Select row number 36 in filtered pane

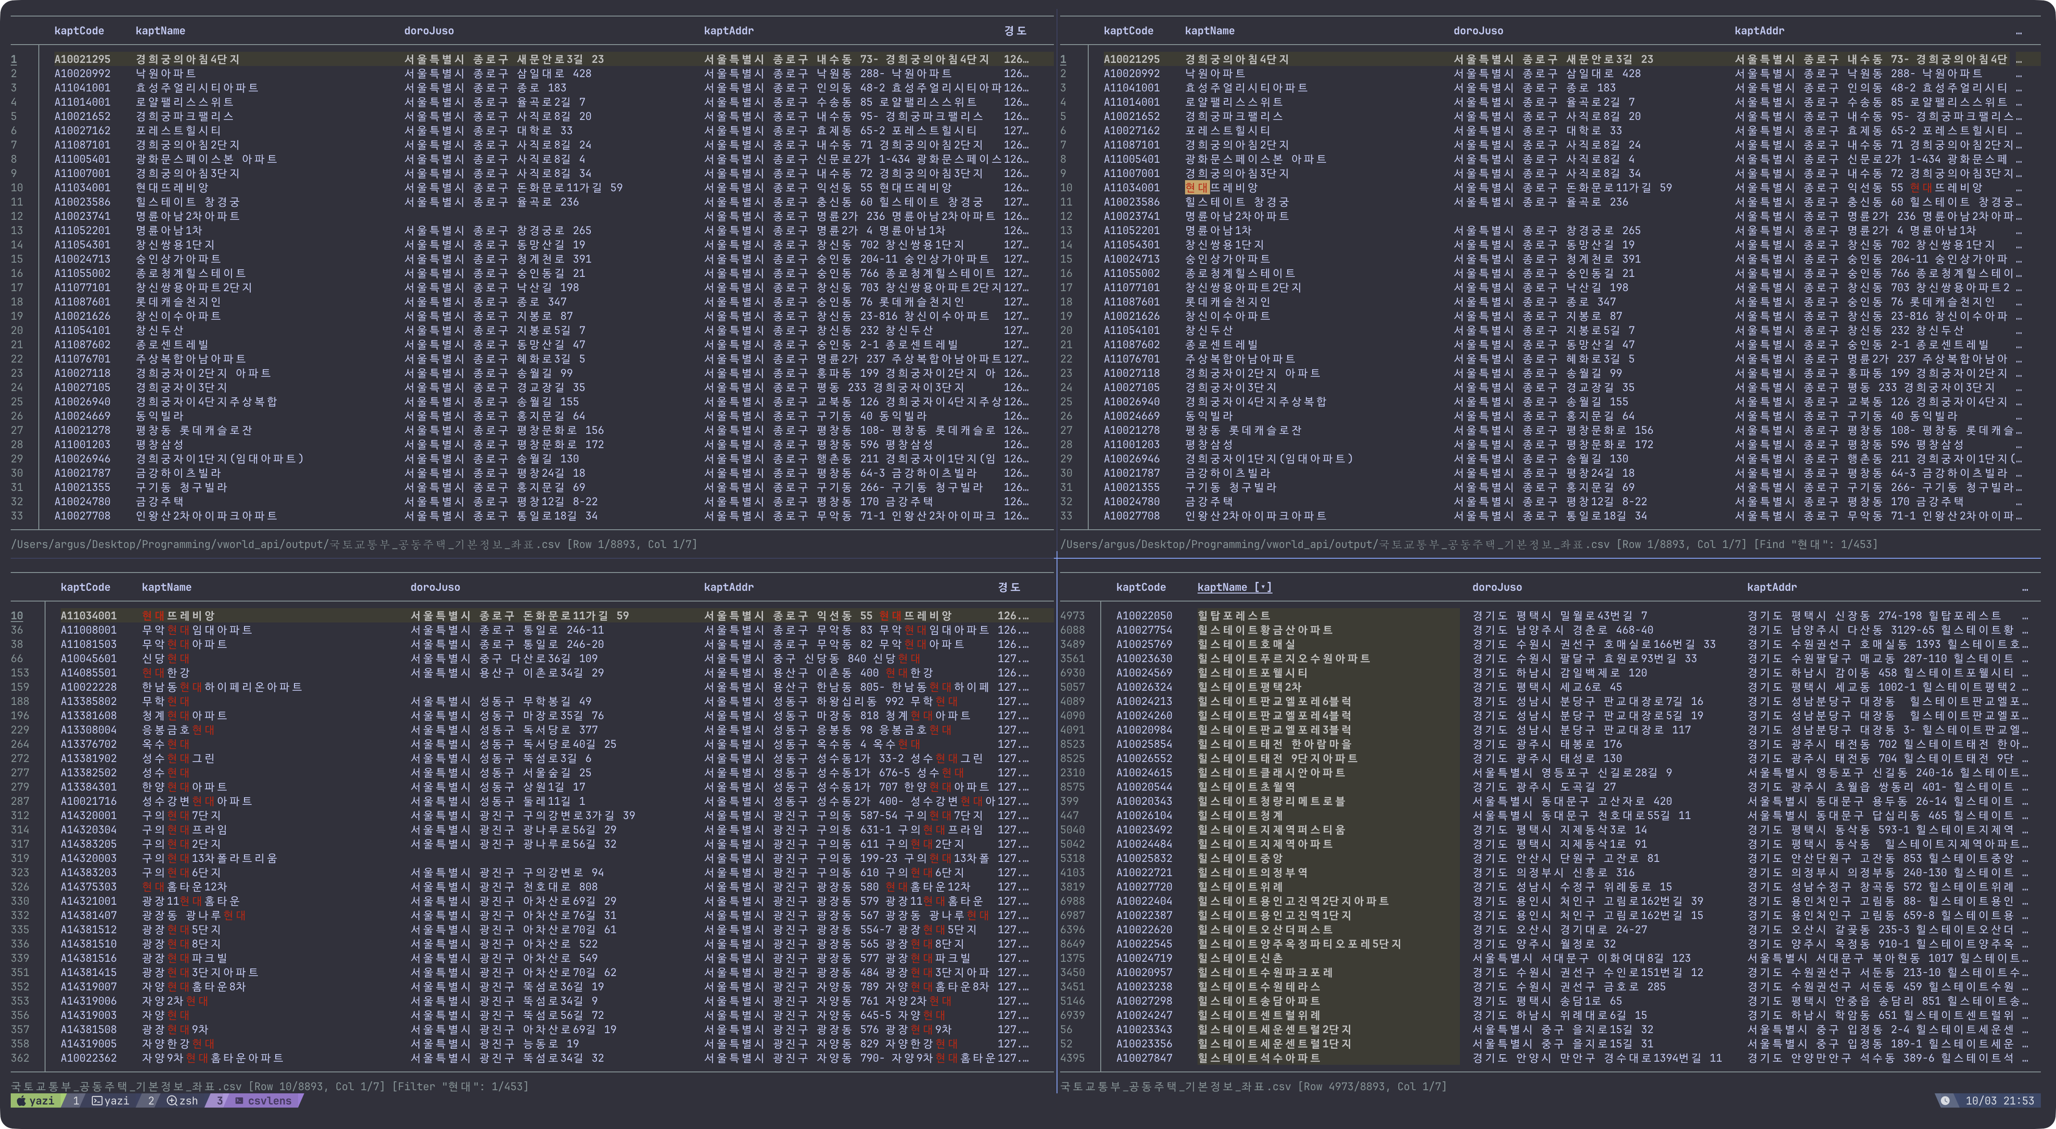point(17,630)
